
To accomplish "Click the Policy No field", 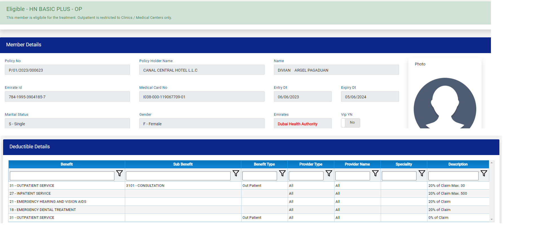I will pyautogui.click(x=67, y=70).
